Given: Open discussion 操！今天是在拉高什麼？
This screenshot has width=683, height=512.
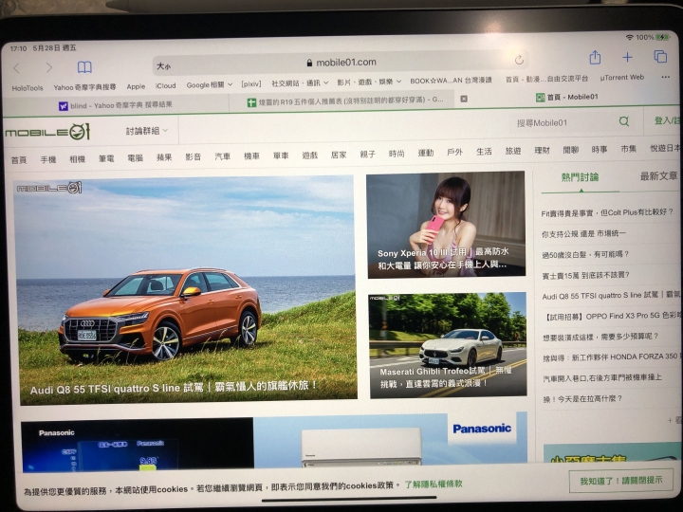Looking at the screenshot, I should pos(582,399).
